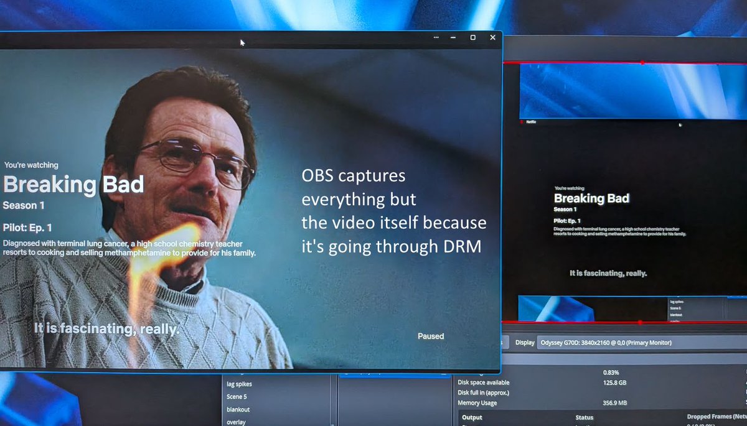Click the 'Breaking Bad' title in Netflix window
The width and height of the screenshot is (747, 426).
pos(73,185)
